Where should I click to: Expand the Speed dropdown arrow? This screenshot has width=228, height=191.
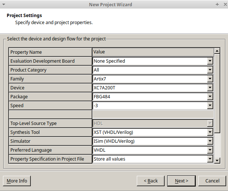210,106
